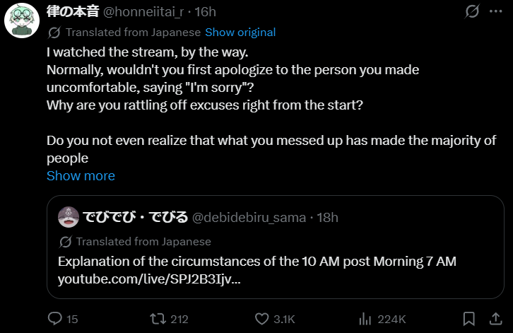
Task: Open the three-dot more options menu
Action: click(497, 13)
